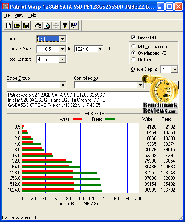Expand the Stripe Group dropdown
The image size is (185, 222).
coord(63,85)
